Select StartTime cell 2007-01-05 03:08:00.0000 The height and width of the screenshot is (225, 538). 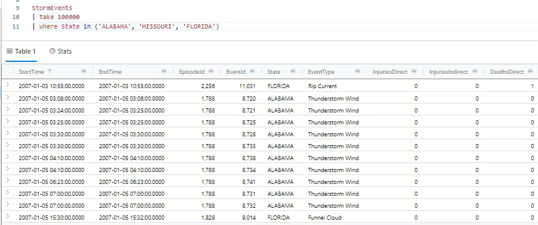(x=51, y=99)
